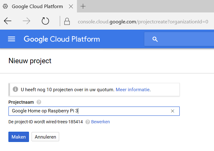The image size is (214, 151).
Task: Reload the page with the refresh icon
Action: point(45,21)
